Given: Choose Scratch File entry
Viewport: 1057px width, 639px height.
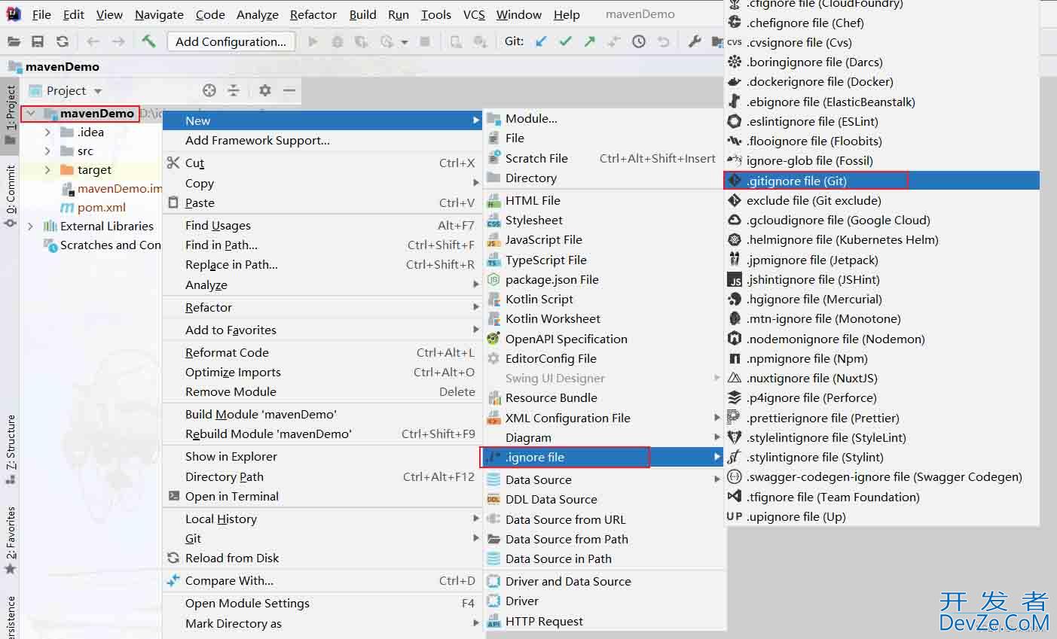Looking at the screenshot, I should [603, 158].
